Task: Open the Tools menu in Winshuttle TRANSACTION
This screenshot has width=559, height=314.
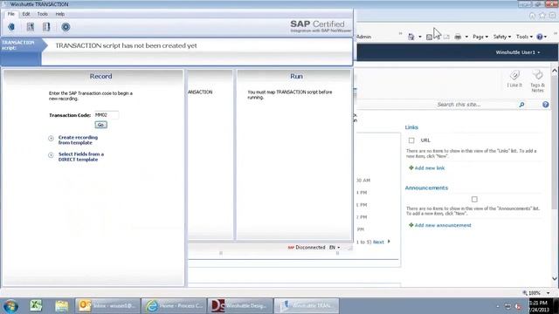Action: [43, 14]
